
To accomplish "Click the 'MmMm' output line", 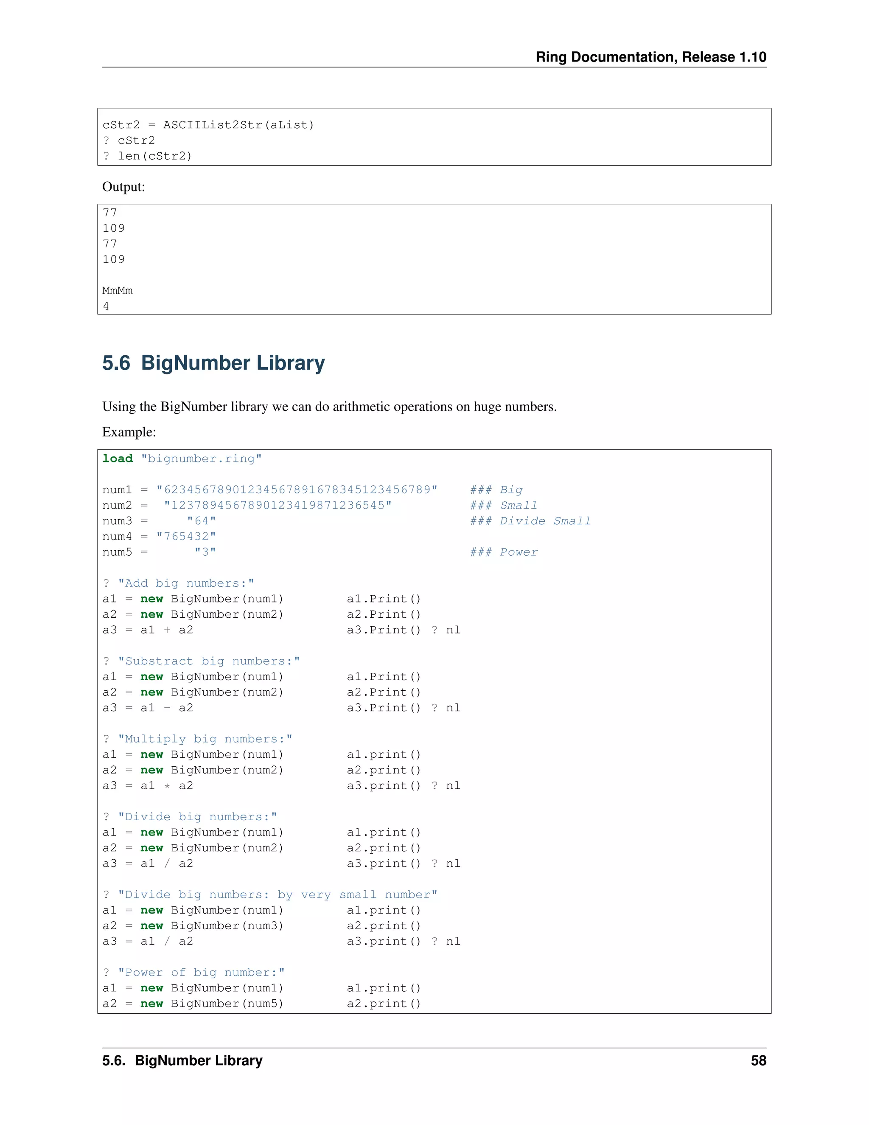I will pos(118,290).
